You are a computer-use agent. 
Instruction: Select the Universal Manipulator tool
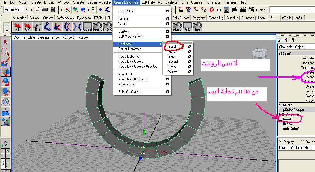pyautogui.click(x=6, y=101)
